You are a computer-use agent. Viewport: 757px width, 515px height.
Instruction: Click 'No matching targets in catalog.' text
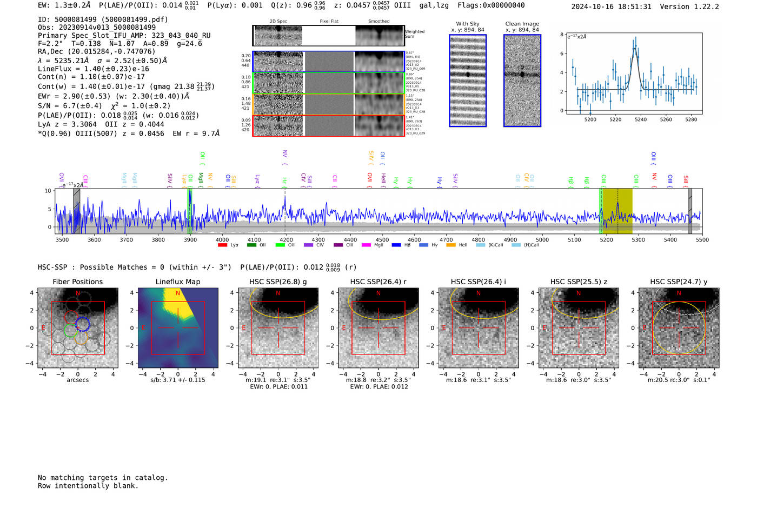(x=103, y=478)
